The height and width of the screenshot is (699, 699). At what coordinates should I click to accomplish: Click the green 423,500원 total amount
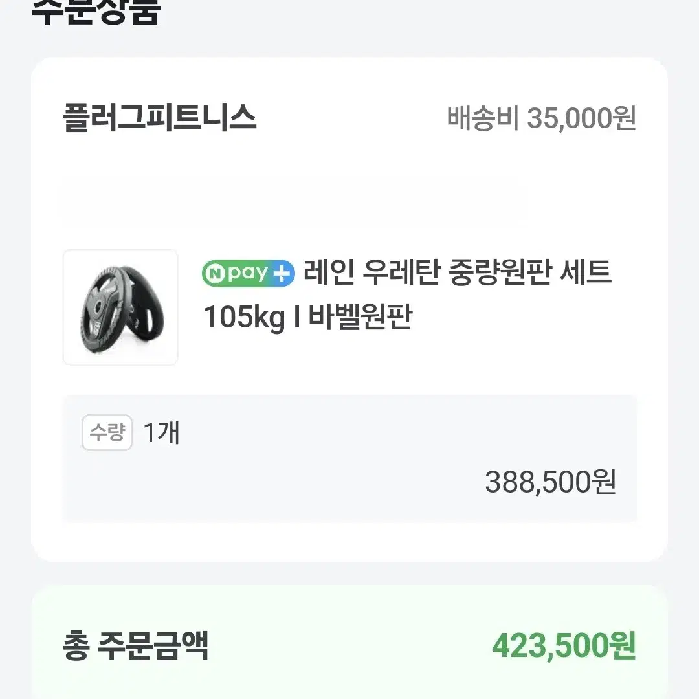[x=564, y=645]
